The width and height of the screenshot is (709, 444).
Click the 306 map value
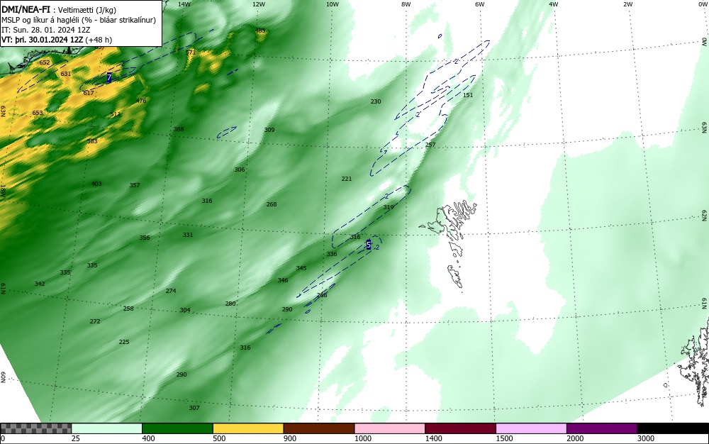[240, 170]
